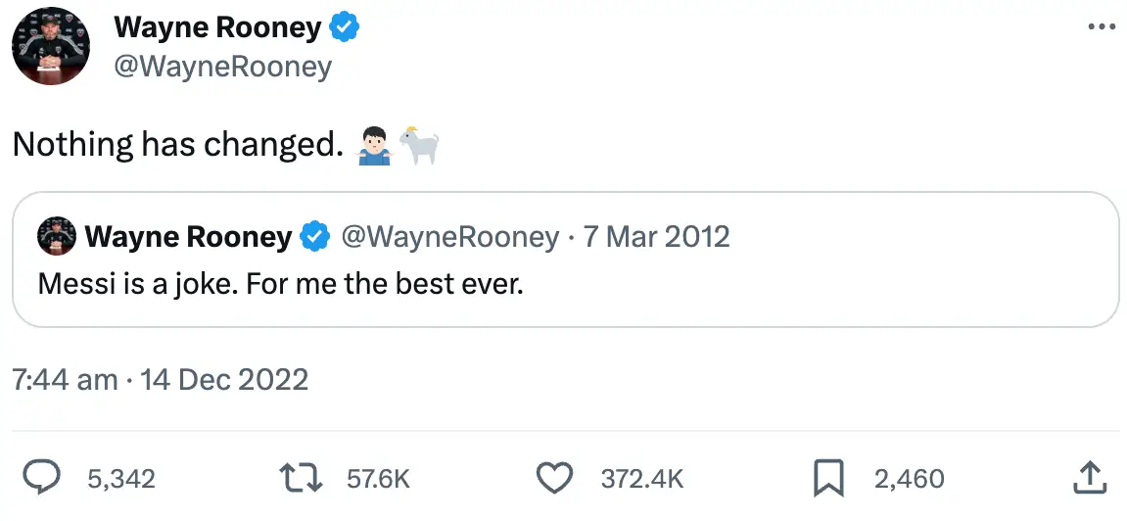The image size is (1127, 521).
Task: Click the @WayneRooney handle under the name
Action: 223,67
